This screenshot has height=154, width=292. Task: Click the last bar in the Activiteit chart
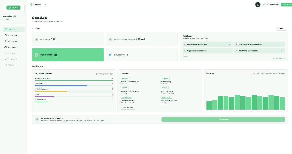[x=282, y=103]
